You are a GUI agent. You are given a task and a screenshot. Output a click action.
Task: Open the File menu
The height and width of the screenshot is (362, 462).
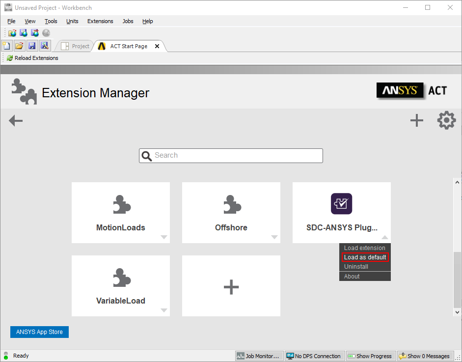11,21
